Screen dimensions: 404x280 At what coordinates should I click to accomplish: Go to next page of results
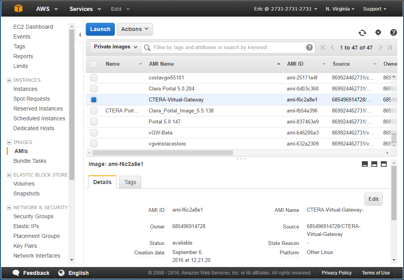pos(380,48)
